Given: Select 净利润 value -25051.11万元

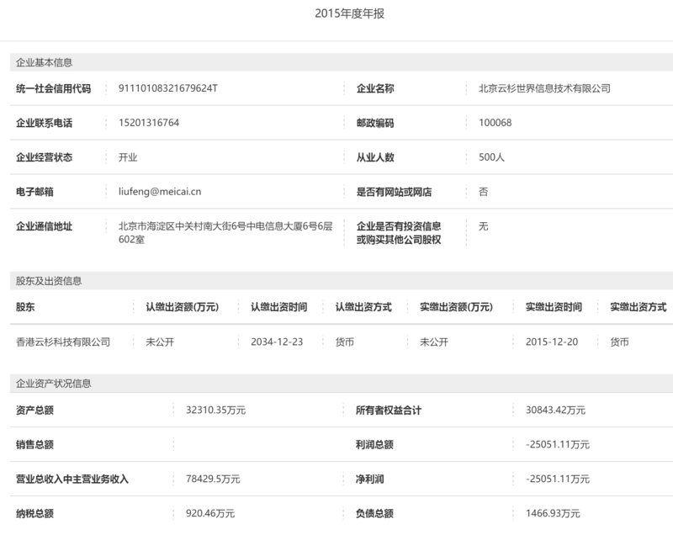Looking at the screenshot, I should click(558, 479).
